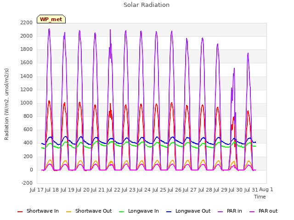This screenshot has height=220, width=294.
Task: Select the PAR in legend label
Action: pyautogui.click(x=234, y=211)
